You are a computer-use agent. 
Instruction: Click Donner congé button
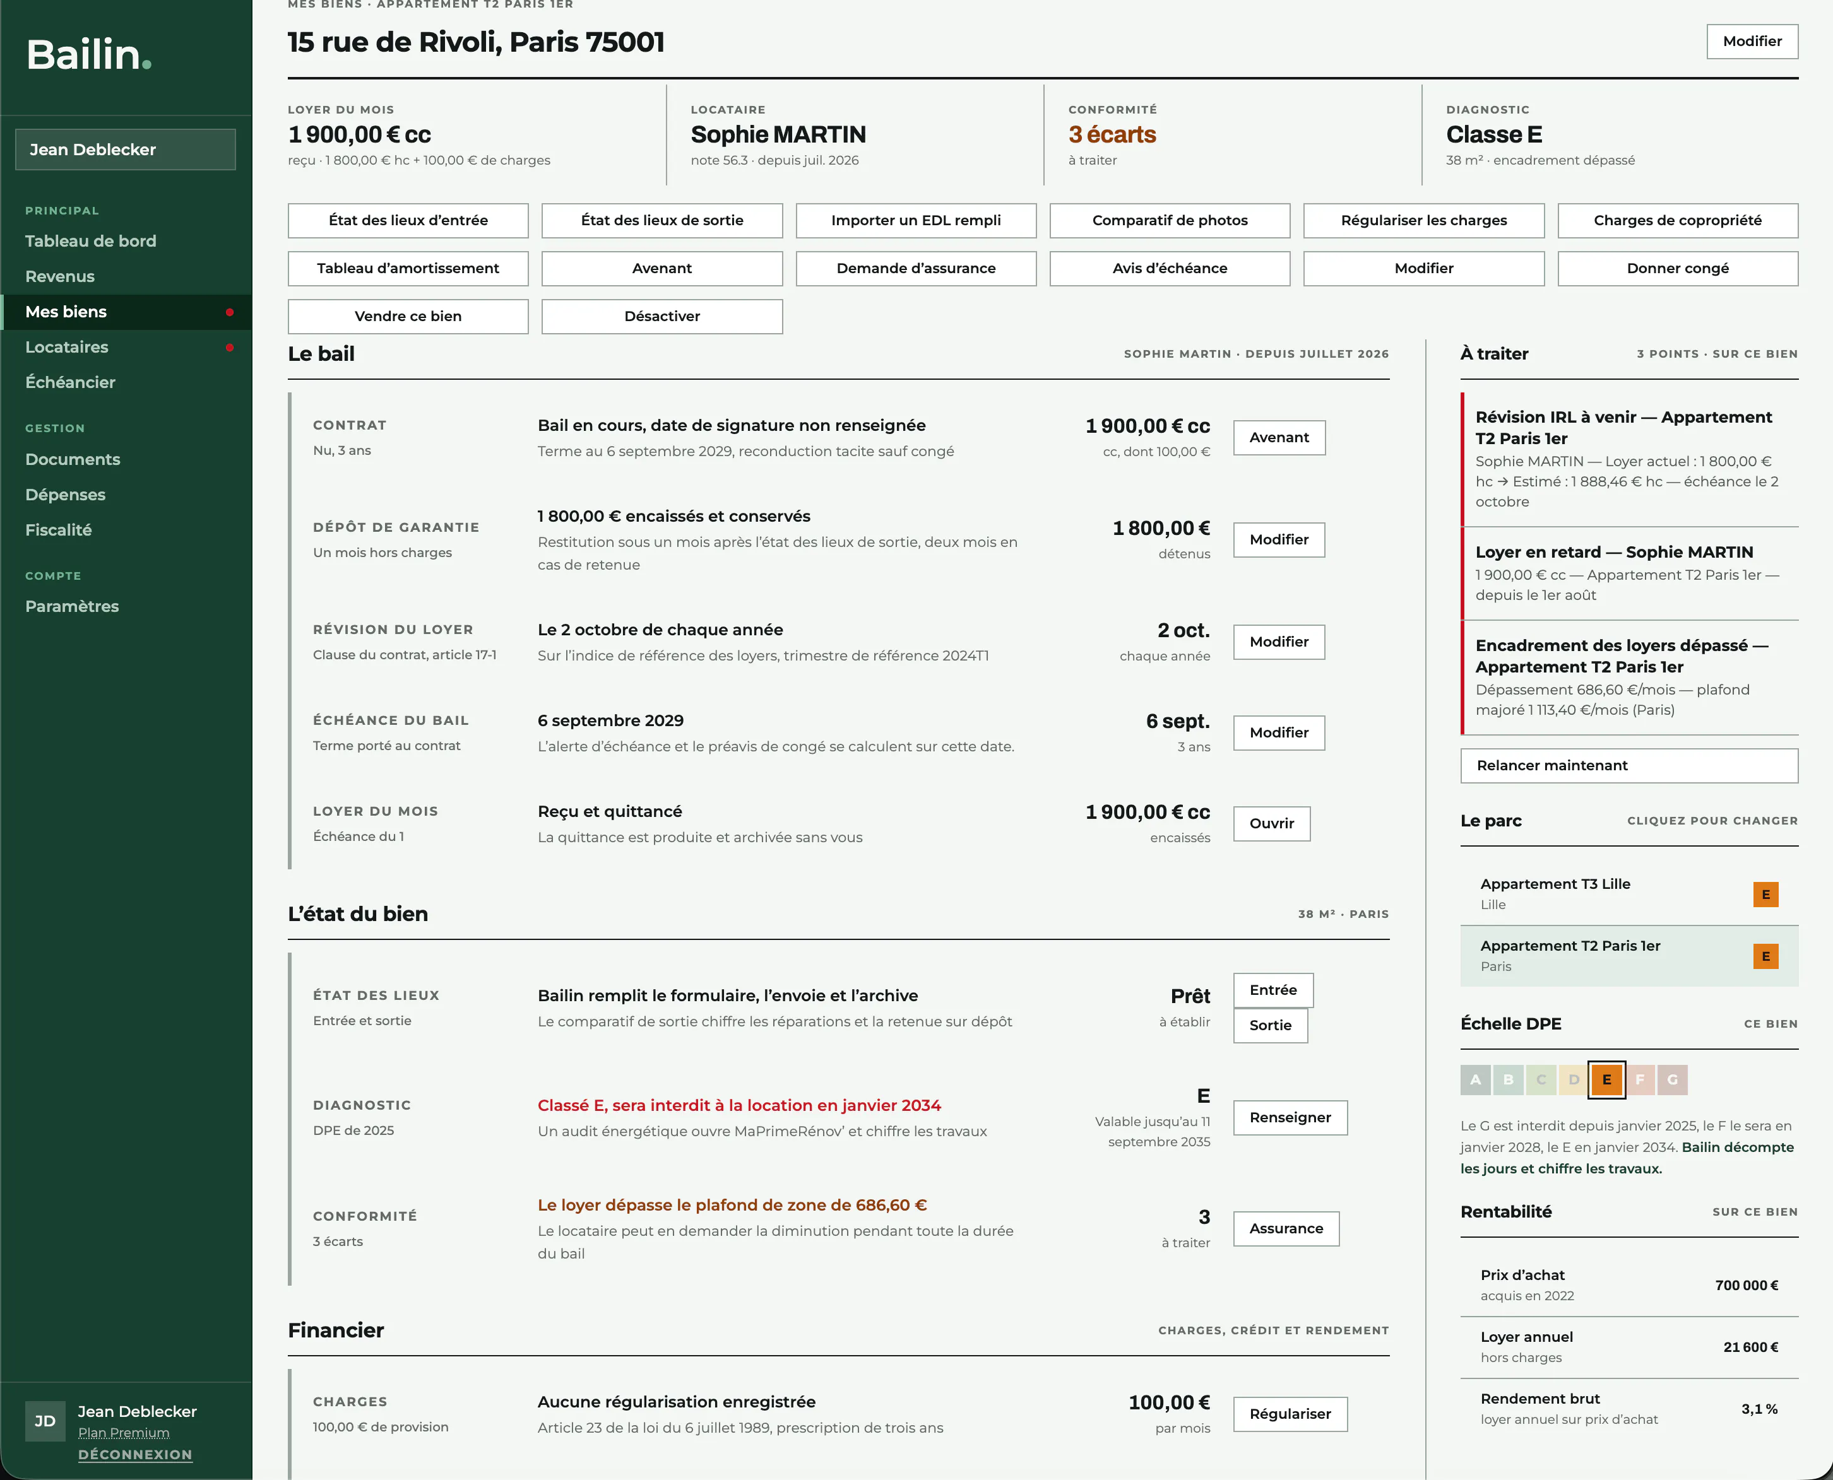(1678, 267)
